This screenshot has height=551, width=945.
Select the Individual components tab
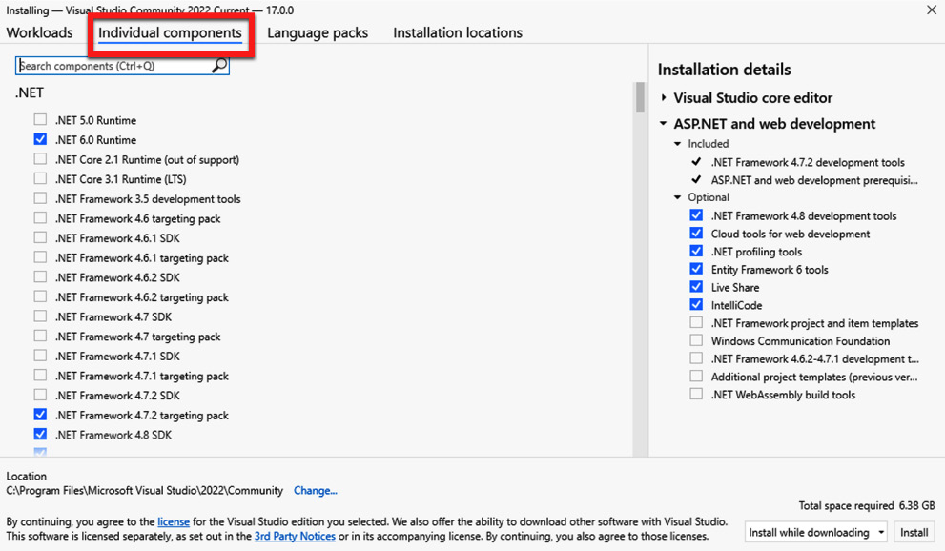point(170,32)
